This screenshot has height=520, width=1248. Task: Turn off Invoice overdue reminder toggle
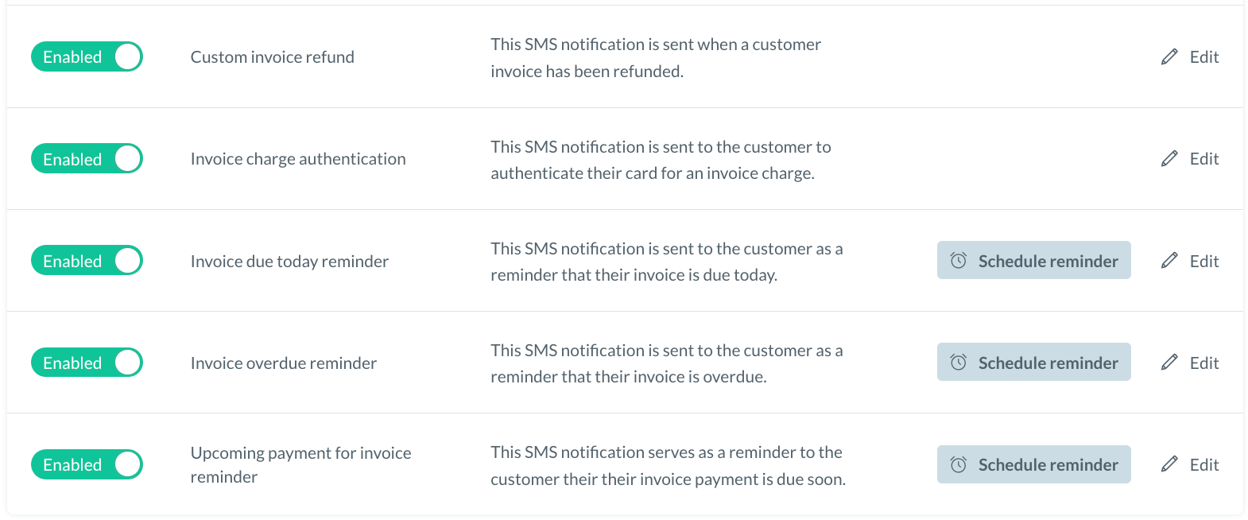[x=87, y=363]
